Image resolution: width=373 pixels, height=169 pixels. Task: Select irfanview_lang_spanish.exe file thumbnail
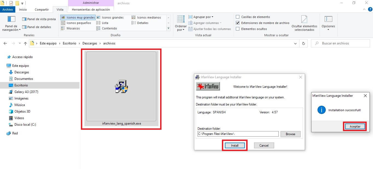(x=121, y=89)
